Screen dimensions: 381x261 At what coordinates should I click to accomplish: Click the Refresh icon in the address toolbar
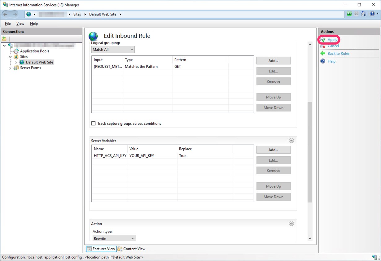[349, 14]
